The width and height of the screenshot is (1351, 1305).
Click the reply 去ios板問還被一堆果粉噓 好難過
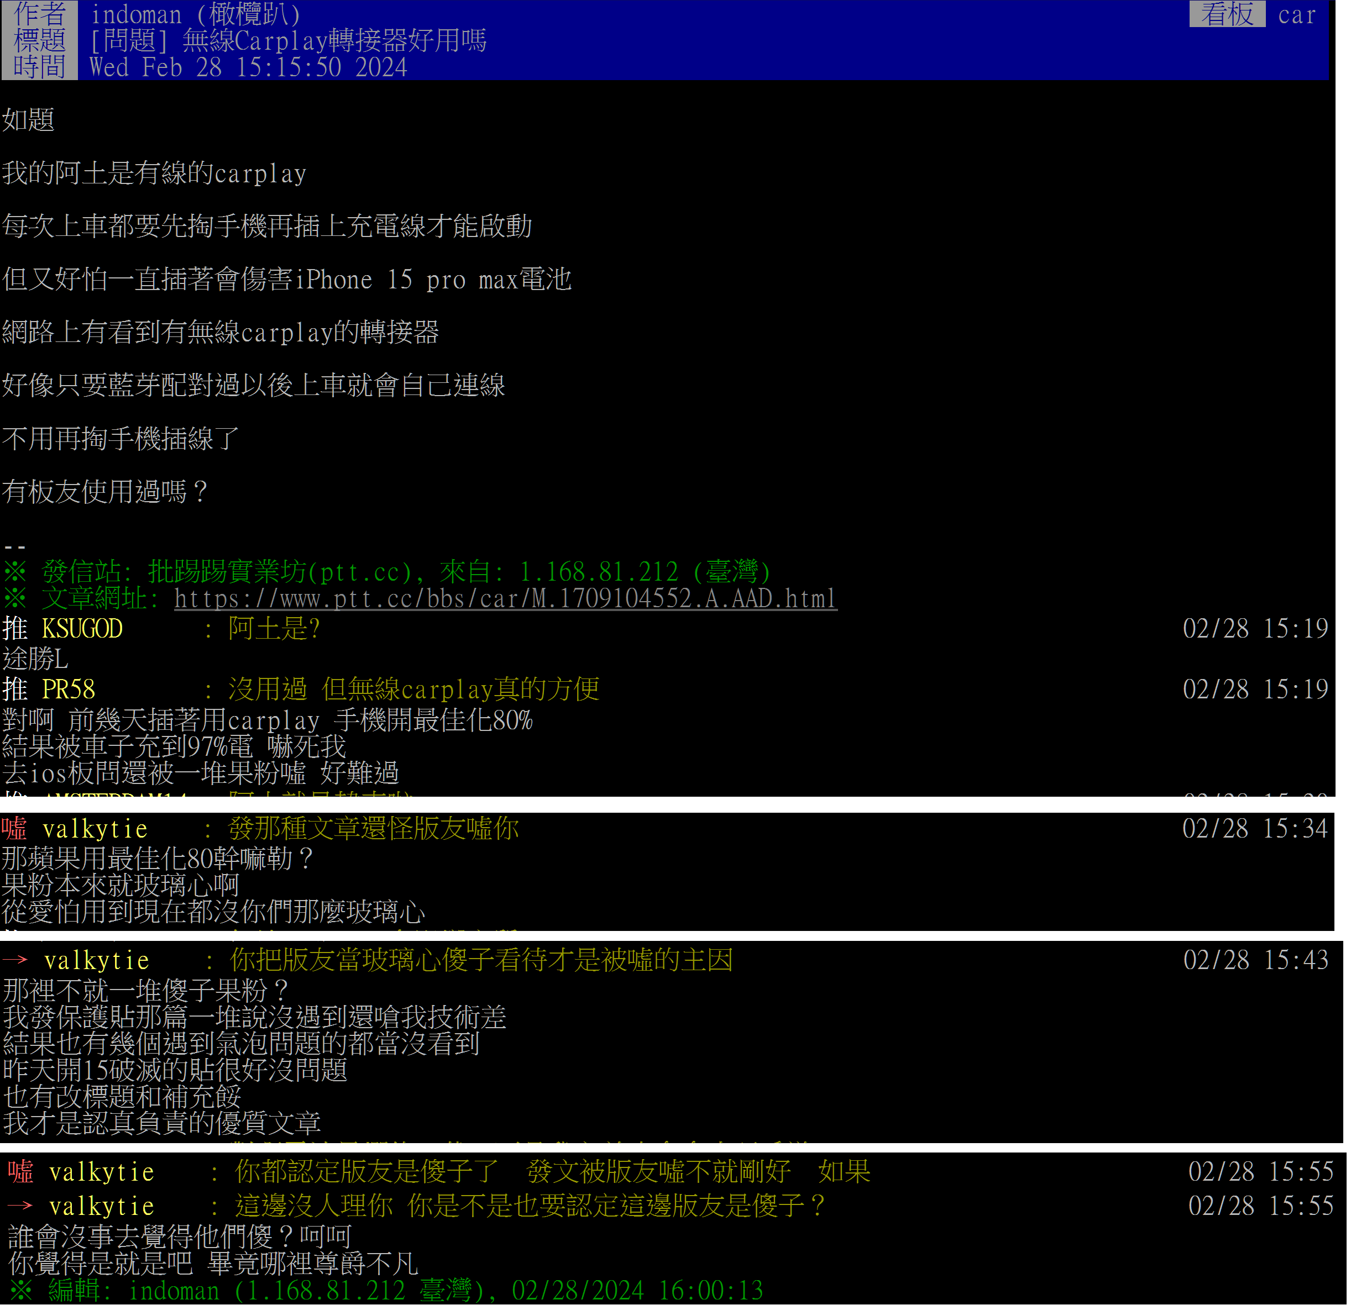pyautogui.click(x=201, y=773)
